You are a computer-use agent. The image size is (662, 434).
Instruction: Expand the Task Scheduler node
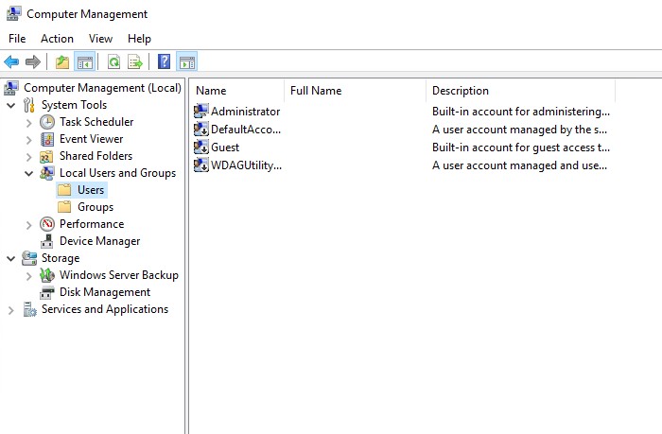(x=28, y=122)
